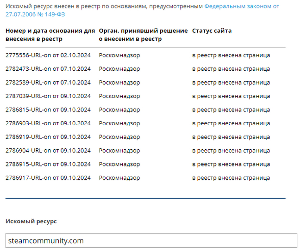Screen dimensions: 301x251
Task: Select entry 2786903-URL-on from 09.10.2024
Action: click(48, 123)
